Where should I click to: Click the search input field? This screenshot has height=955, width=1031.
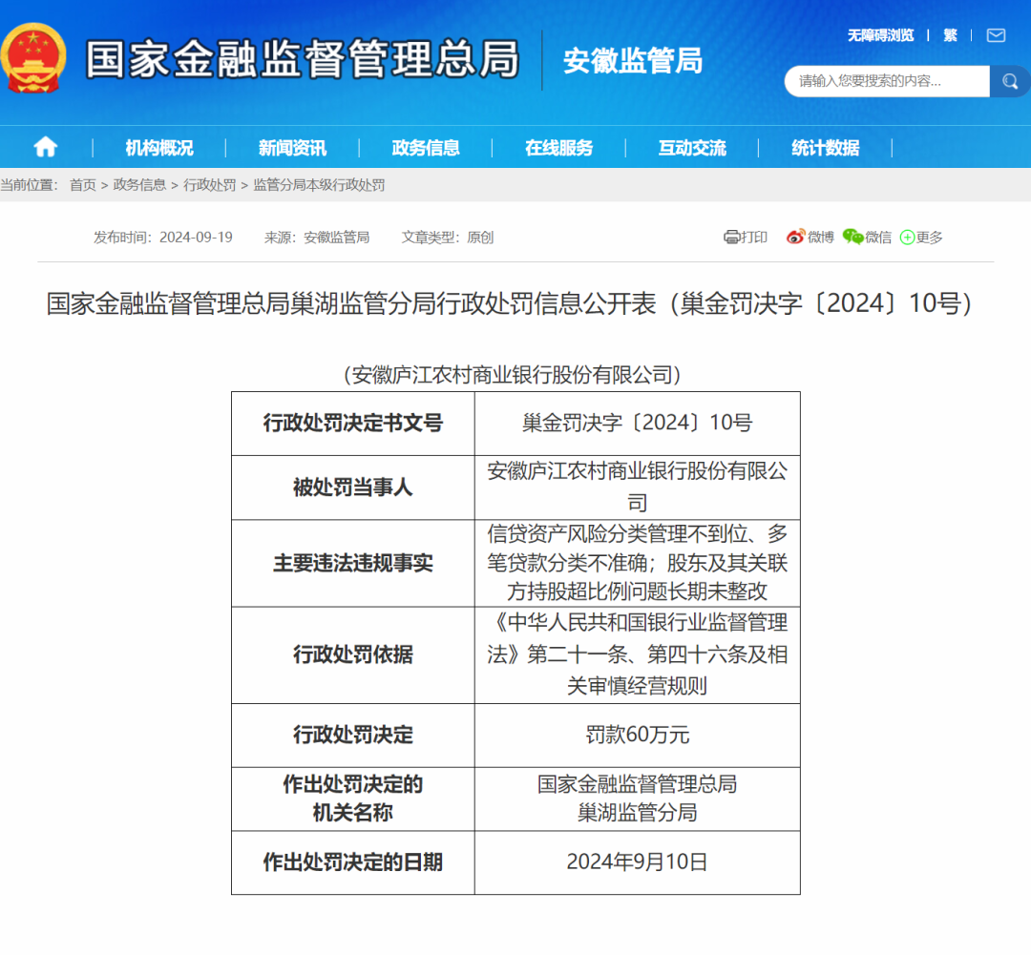887,81
